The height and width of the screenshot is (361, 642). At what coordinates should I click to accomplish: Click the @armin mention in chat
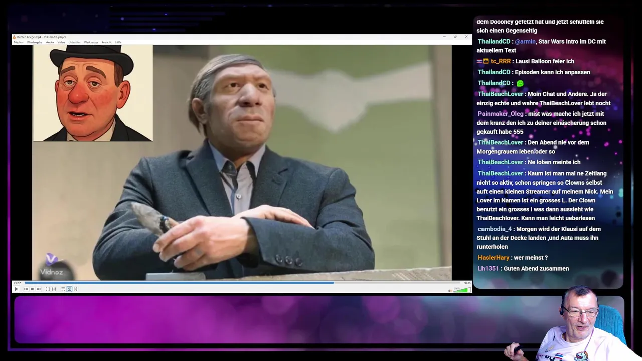point(525,42)
